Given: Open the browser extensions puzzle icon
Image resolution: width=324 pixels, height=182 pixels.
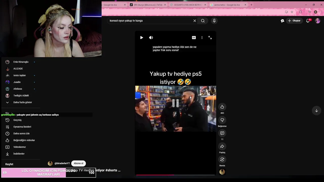Looking at the screenshot, I should [300, 12].
